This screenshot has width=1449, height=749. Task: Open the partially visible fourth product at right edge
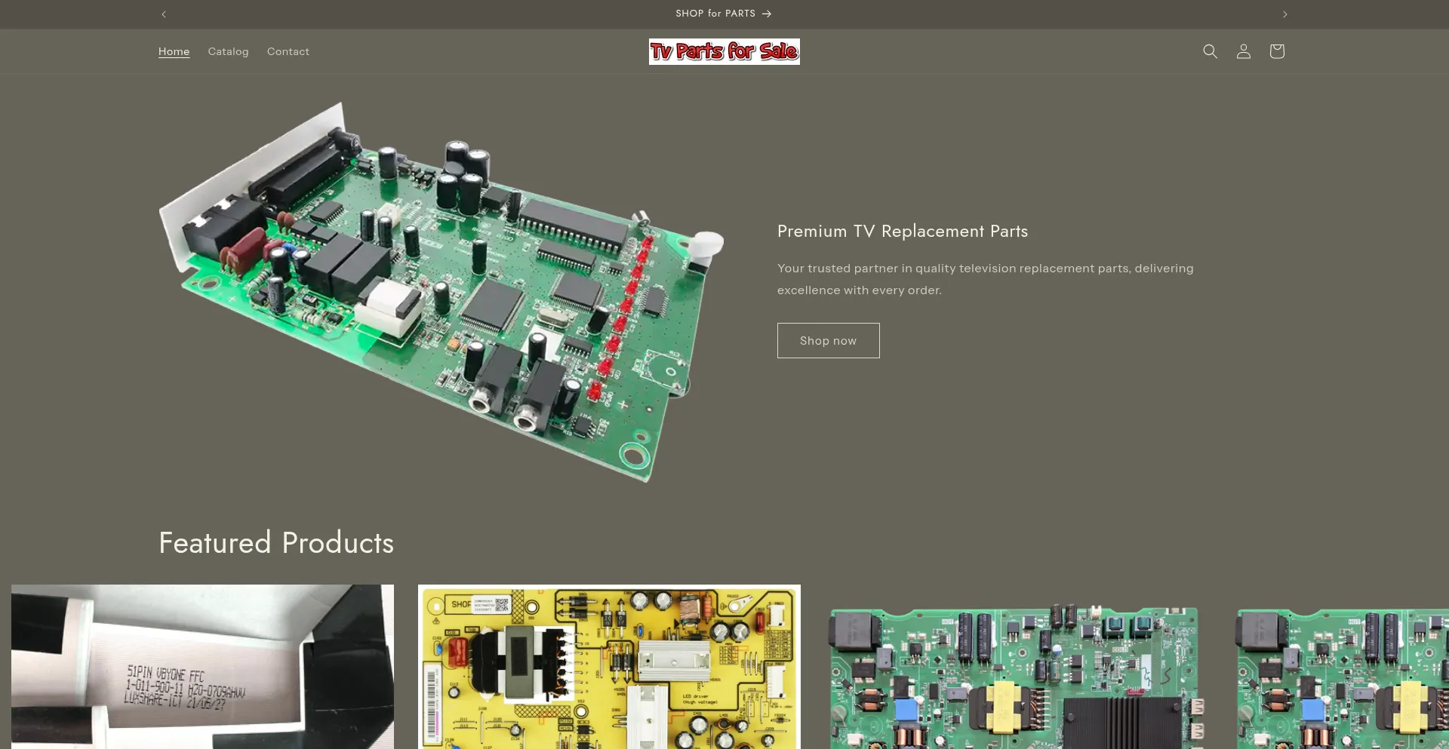(1343, 675)
